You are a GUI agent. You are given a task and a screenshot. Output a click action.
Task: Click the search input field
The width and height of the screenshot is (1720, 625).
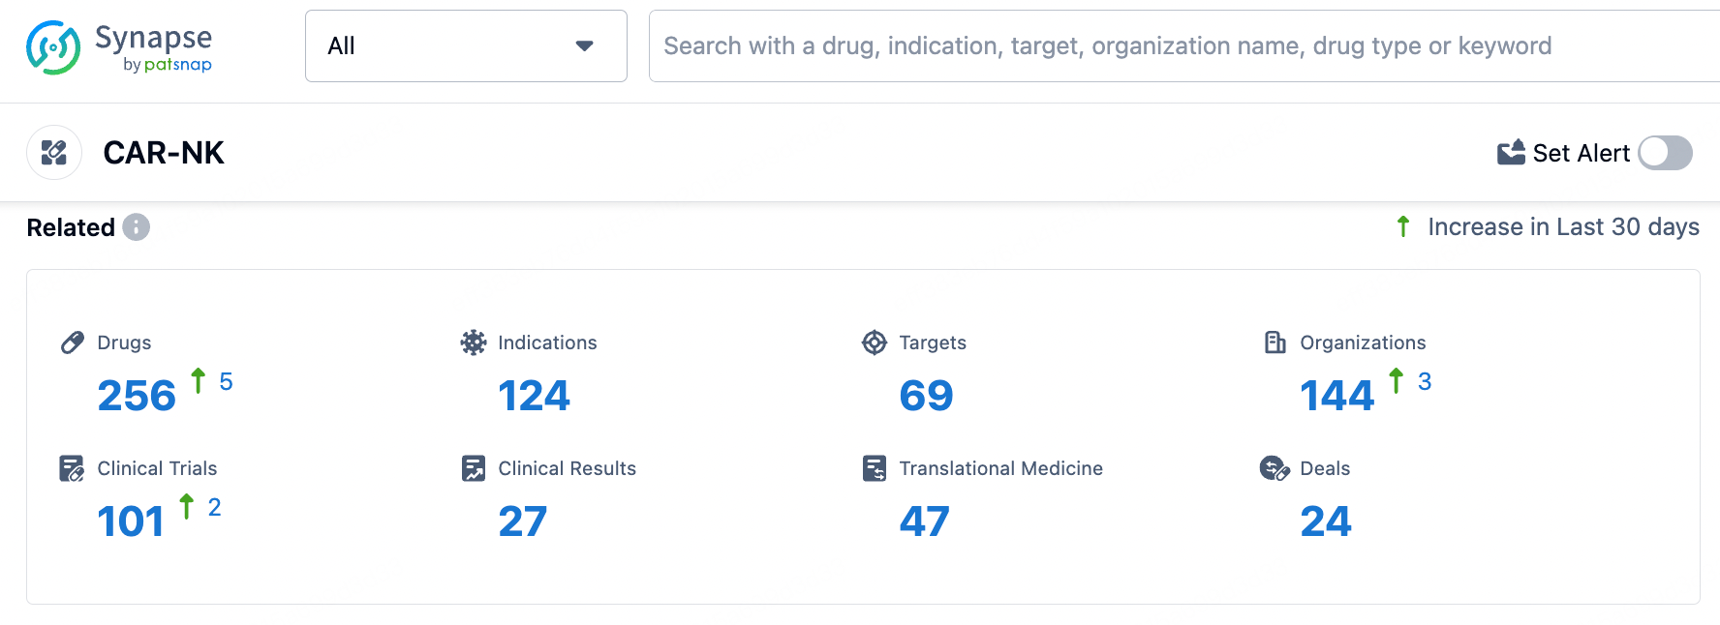1162,46
